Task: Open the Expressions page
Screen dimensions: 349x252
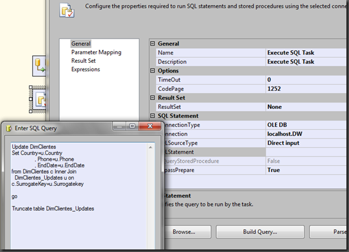Action: (85, 69)
